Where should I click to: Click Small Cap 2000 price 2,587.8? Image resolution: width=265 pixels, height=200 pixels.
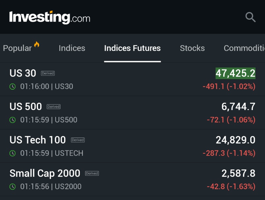point(238,173)
